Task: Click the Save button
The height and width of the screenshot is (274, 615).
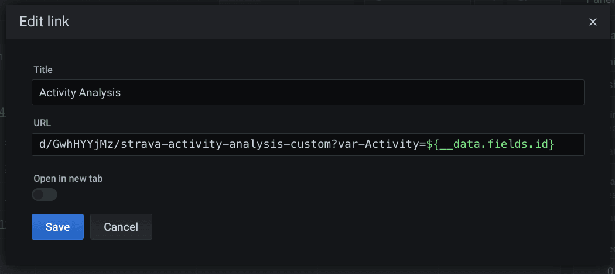Action: (57, 227)
